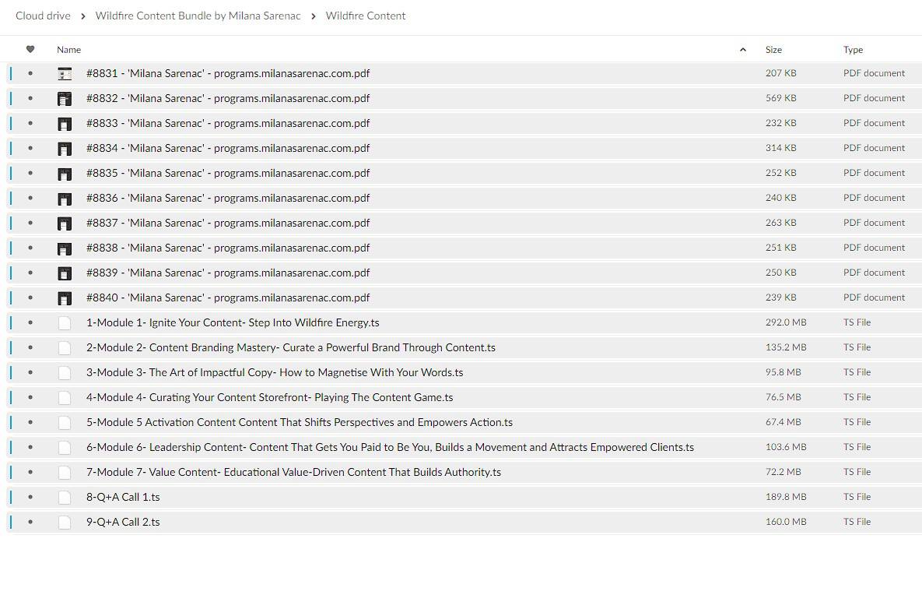Click chevron after Cloud drive breadcrumb
922x595 pixels.
[82, 16]
